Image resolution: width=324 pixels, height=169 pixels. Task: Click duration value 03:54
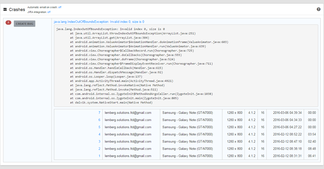[x=312, y=135]
